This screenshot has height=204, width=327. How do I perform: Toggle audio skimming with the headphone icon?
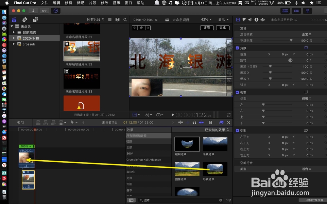pyautogui.click(x=194, y=122)
